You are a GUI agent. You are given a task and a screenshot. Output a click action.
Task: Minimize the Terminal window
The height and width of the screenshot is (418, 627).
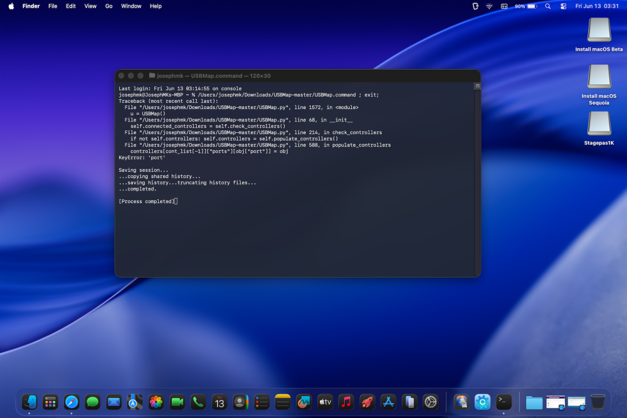pyautogui.click(x=131, y=76)
